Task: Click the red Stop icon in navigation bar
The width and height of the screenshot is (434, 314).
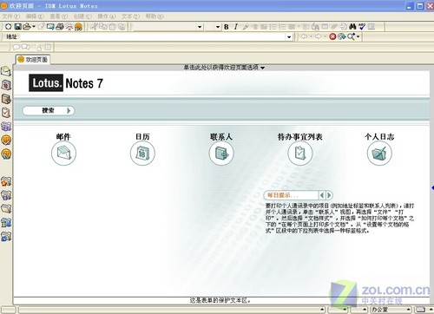Action: [x=332, y=36]
